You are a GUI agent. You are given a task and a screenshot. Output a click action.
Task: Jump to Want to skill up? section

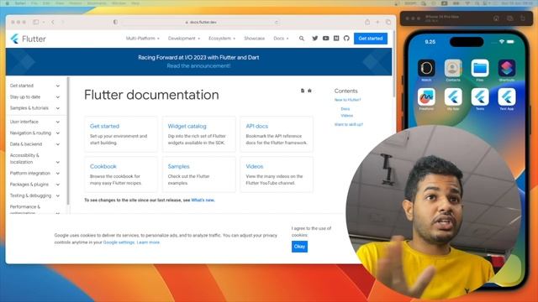tap(349, 125)
